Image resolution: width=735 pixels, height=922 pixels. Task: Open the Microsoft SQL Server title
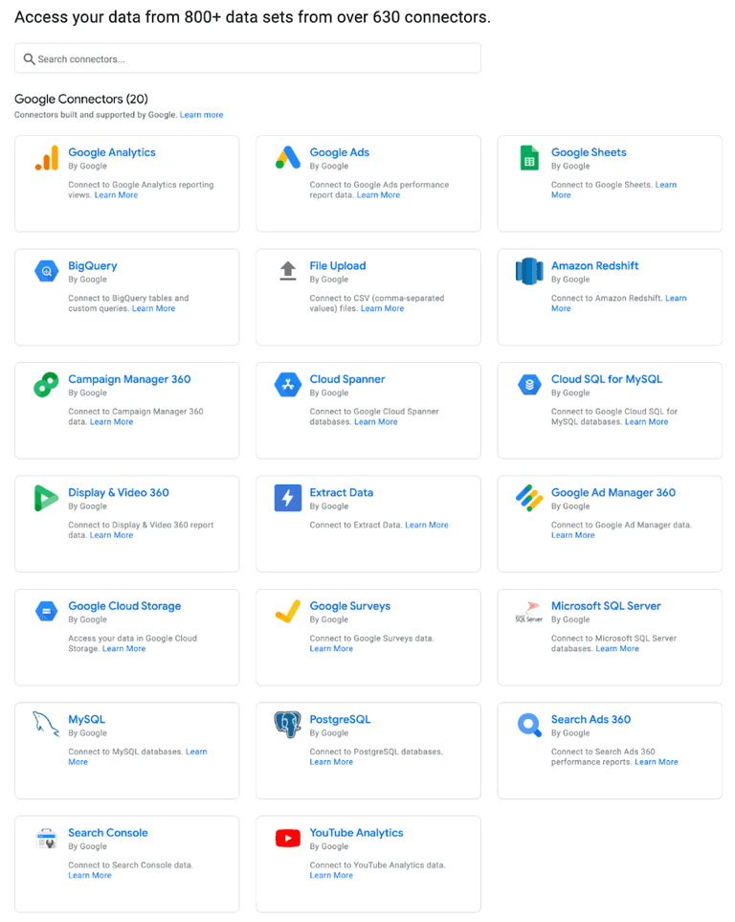pos(606,606)
